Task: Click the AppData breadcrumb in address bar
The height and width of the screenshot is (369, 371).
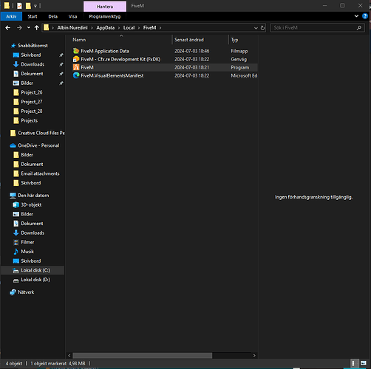Action: pos(106,28)
